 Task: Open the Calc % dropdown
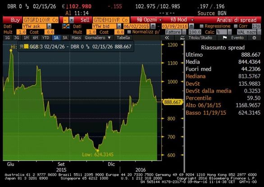click(230, 32)
